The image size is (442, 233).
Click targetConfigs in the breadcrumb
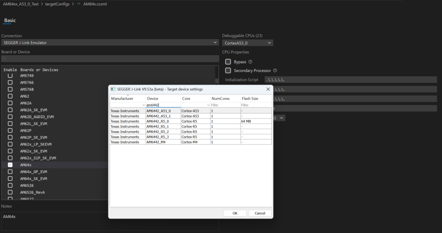(x=57, y=4)
